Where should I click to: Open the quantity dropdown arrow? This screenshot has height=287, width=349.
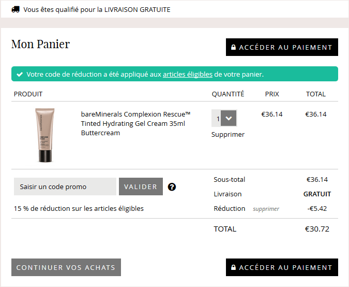(x=229, y=118)
